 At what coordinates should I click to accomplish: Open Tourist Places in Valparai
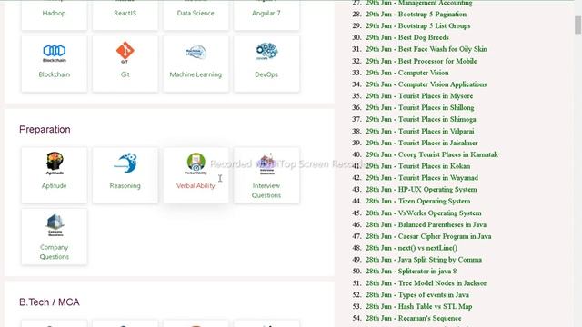tap(420, 131)
